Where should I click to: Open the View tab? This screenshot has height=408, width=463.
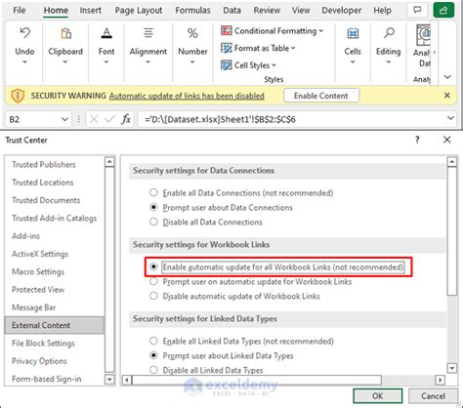[301, 11]
